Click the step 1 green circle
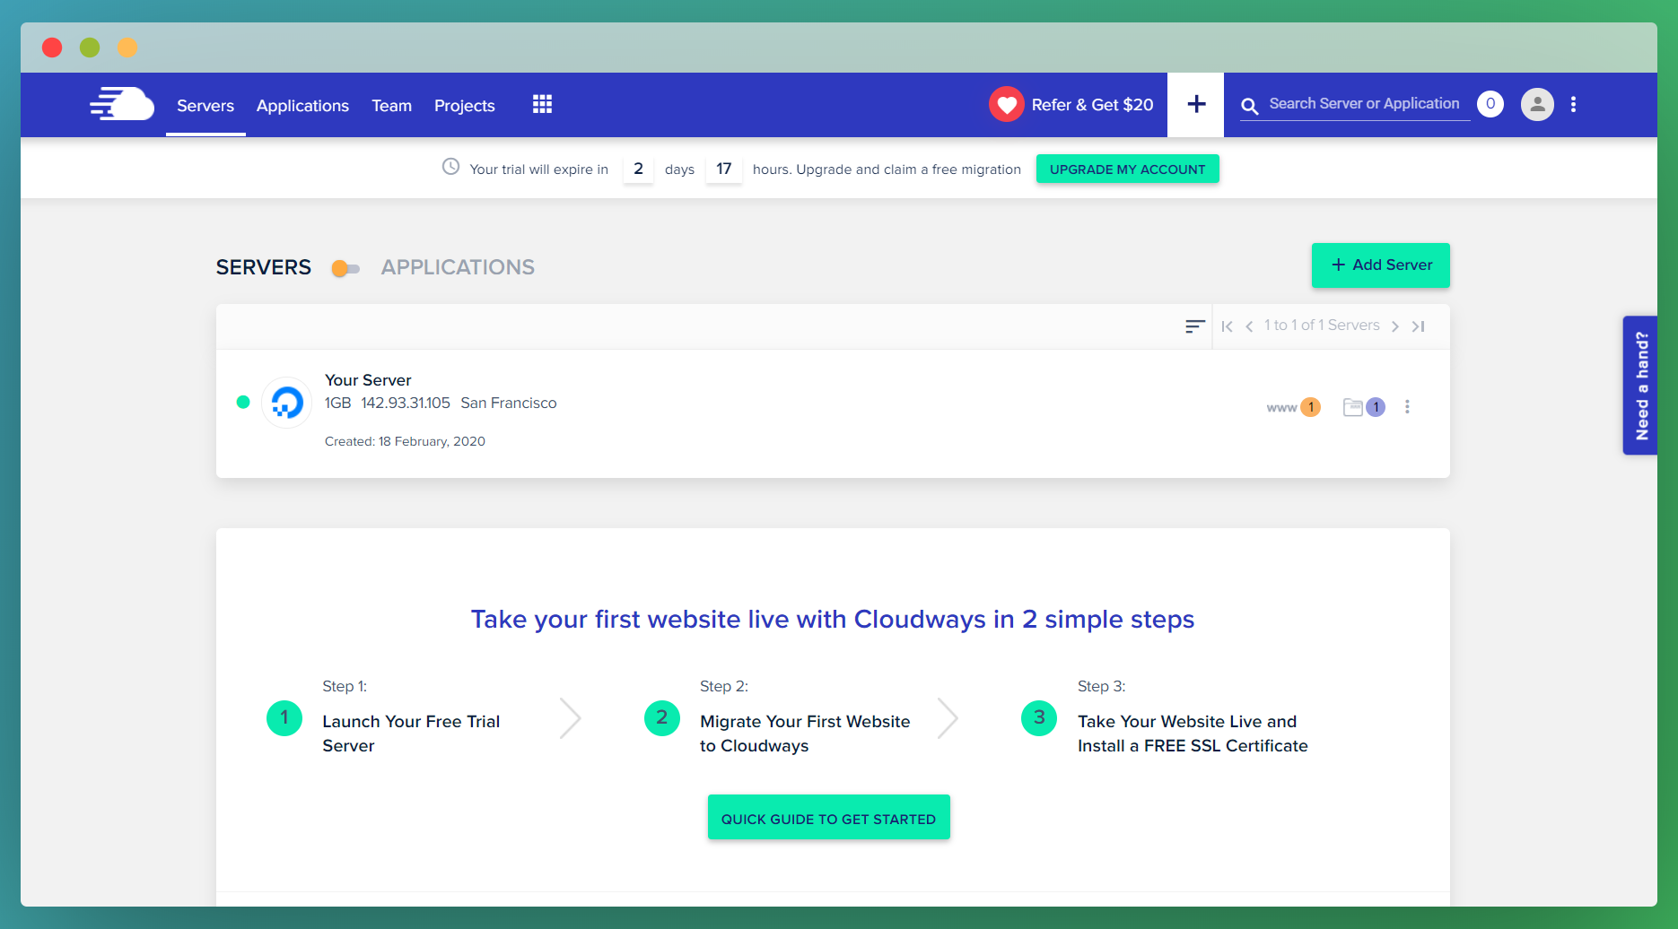This screenshot has height=929, width=1678. pyautogui.click(x=284, y=718)
